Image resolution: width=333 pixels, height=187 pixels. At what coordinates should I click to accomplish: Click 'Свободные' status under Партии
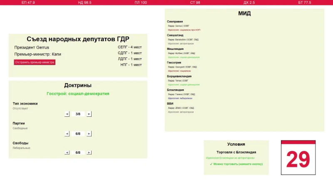(x=20, y=128)
